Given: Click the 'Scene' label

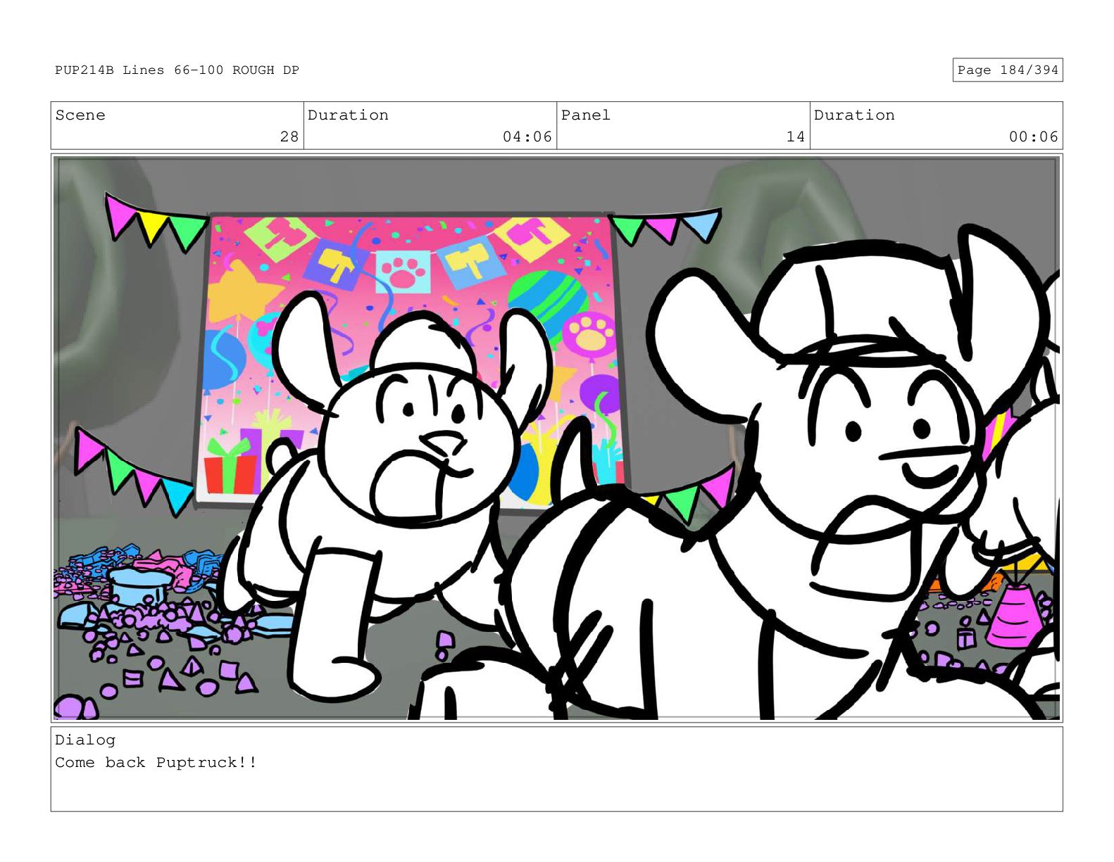Looking at the screenshot, I should pyautogui.click(x=80, y=115).
